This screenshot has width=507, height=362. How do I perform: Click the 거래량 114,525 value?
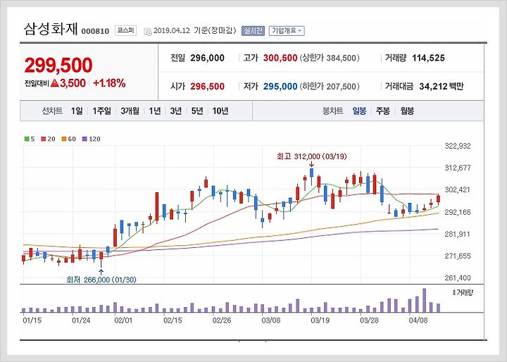(428, 58)
